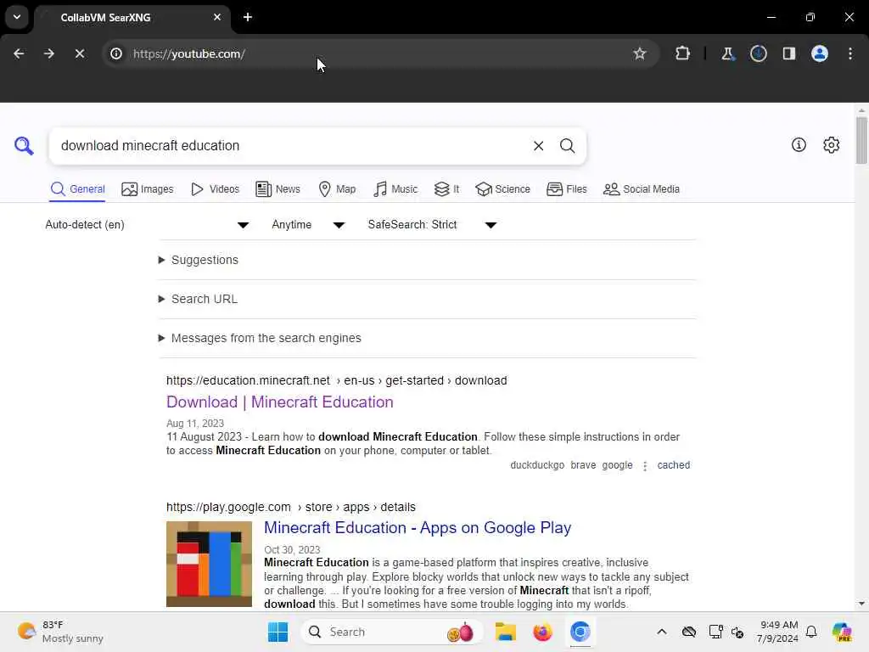869x652 pixels.
Task: Click the brave engine label
Action: point(583,465)
